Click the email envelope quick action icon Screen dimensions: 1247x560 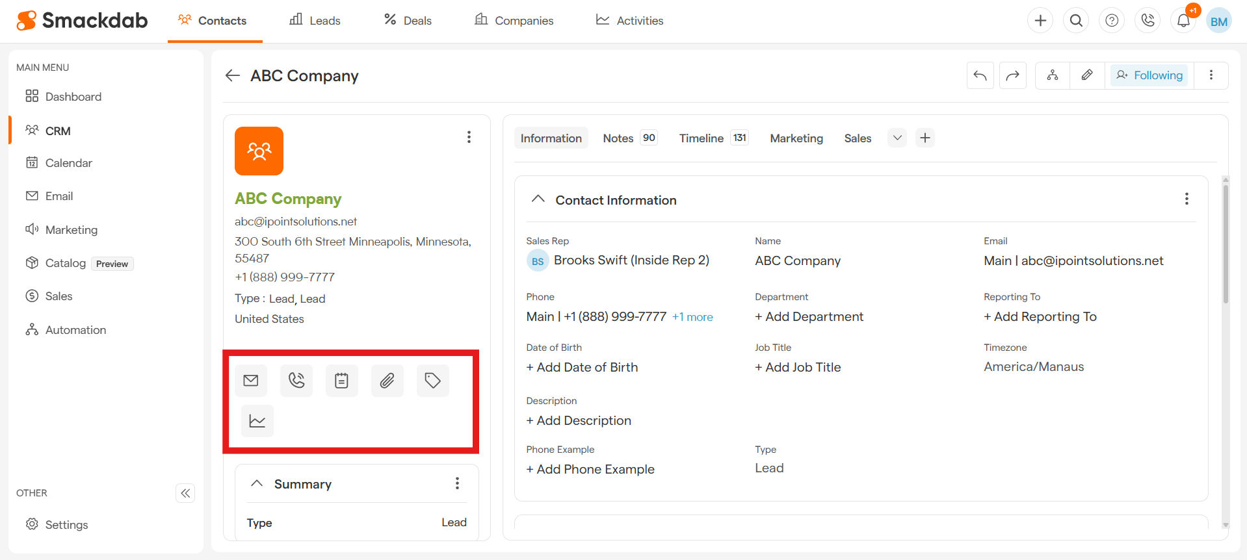[x=251, y=381]
